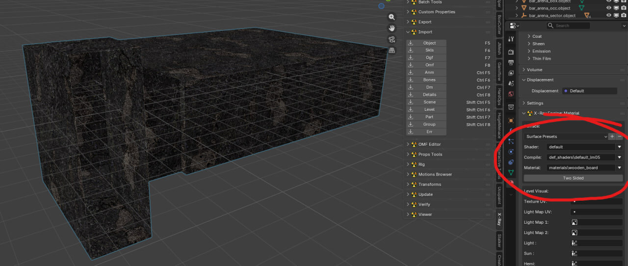This screenshot has height=266, width=628.
Task: Click the viewport zoom magnifier icon
Action: pos(392,17)
